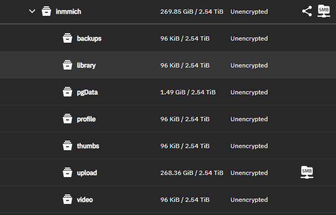
Task: Select the video dataset name
Action: point(85,200)
